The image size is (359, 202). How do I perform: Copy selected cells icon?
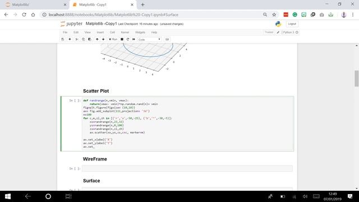(x=84, y=39)
